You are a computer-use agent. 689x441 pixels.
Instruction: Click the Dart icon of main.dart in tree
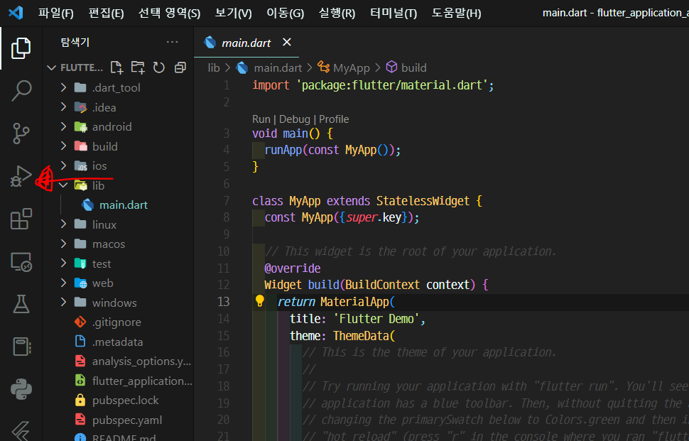[x=88, y=205]
